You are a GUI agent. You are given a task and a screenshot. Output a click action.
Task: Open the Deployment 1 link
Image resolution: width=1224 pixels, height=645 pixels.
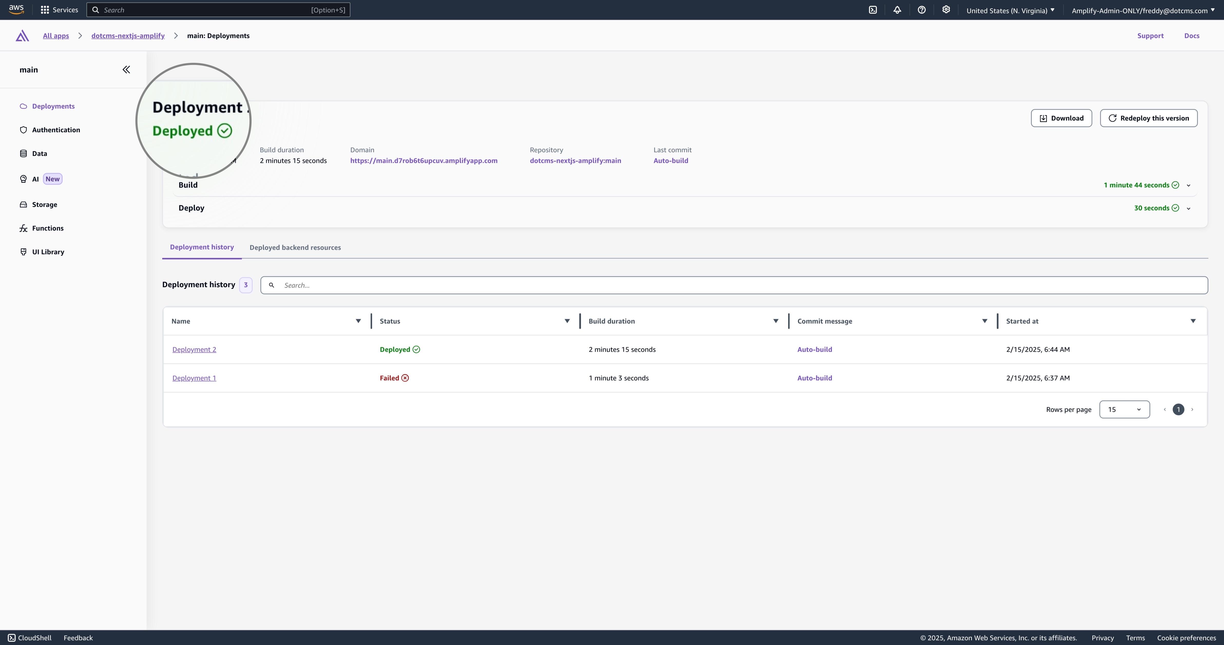point(194,378)
